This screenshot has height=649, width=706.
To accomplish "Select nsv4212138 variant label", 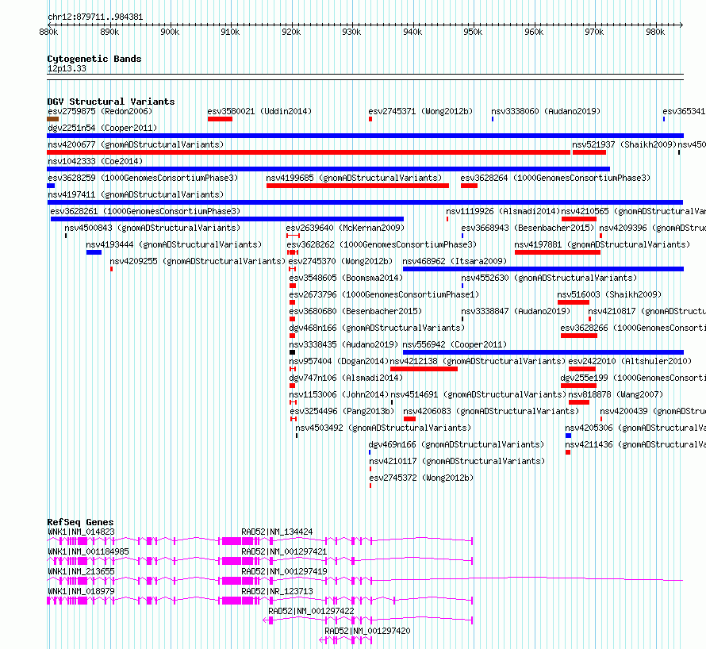I will (x=478, y=361).
